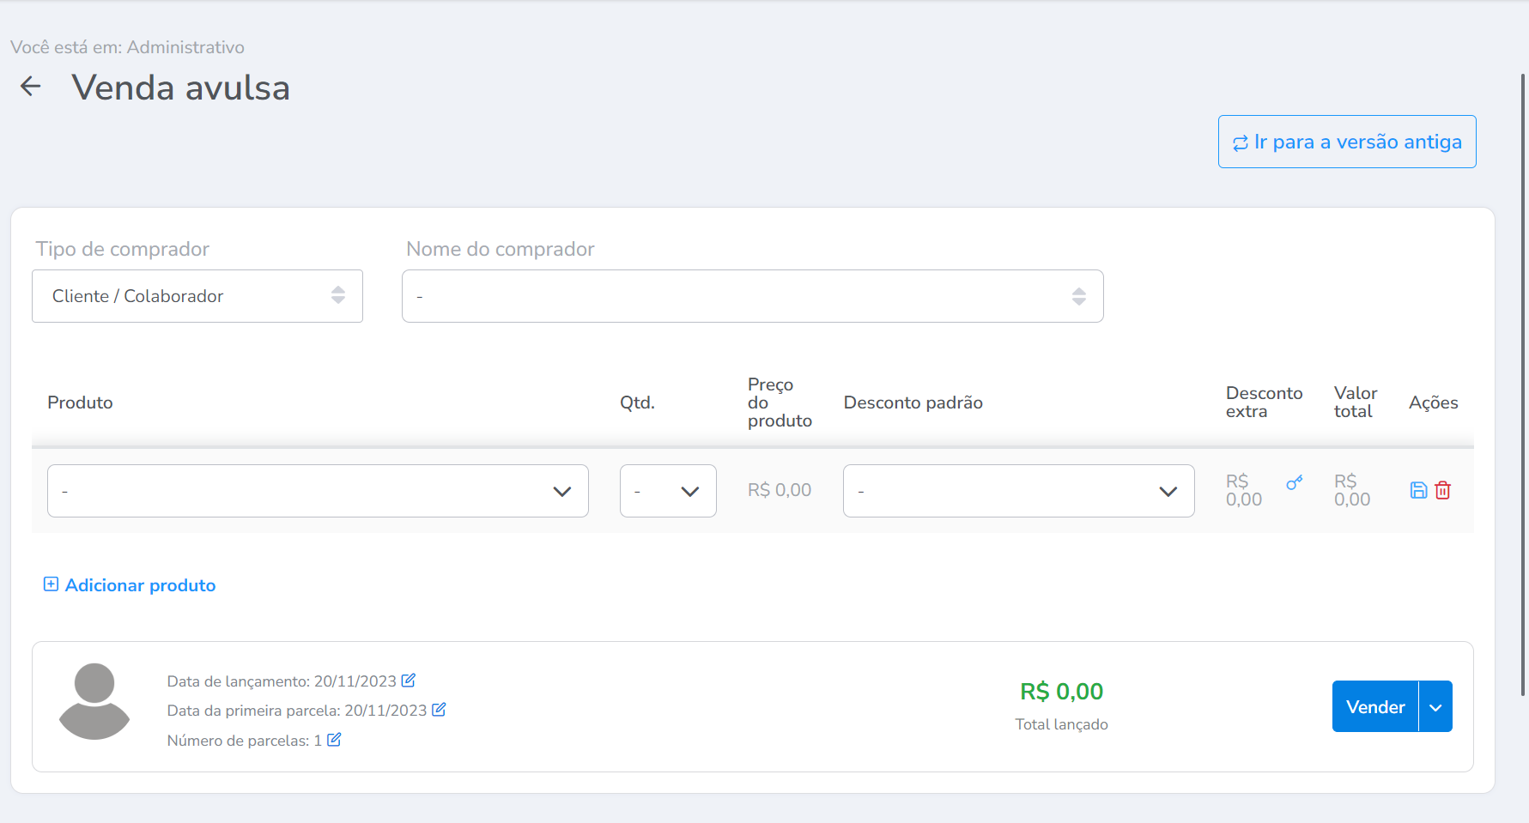This screenshot has height=823, width=1529.
Task: Click Ir para a versão antiga
Action: [1346, 142]
